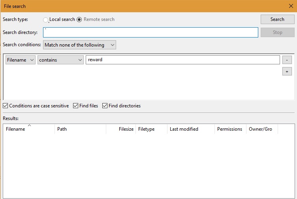
Task: Sort results by Permissions column
Action: pyautogui.click(x=230, y=129)
